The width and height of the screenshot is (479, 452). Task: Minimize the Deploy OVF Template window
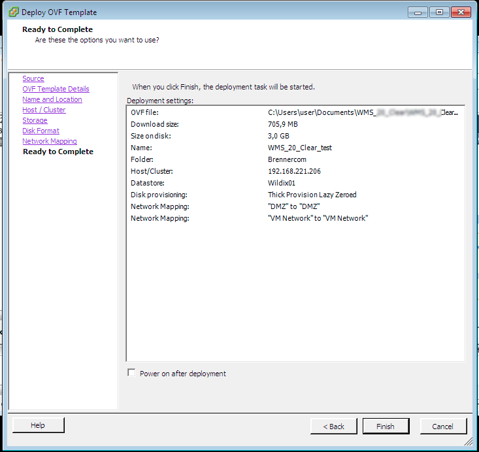[418, 12]
